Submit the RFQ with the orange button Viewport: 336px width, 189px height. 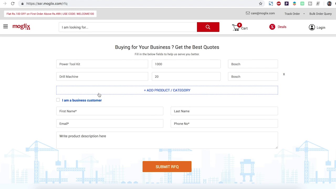point(167,167)
